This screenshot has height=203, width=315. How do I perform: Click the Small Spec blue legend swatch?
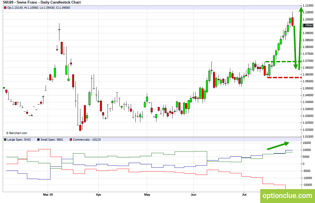point(38,140)
